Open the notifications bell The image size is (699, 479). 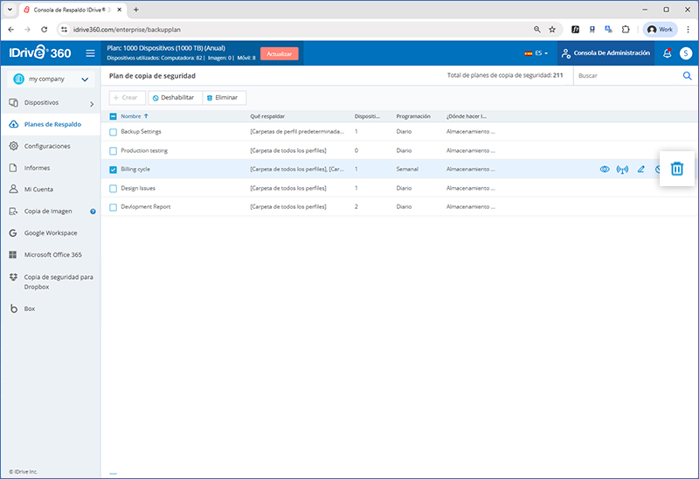[x=668, y=53]
